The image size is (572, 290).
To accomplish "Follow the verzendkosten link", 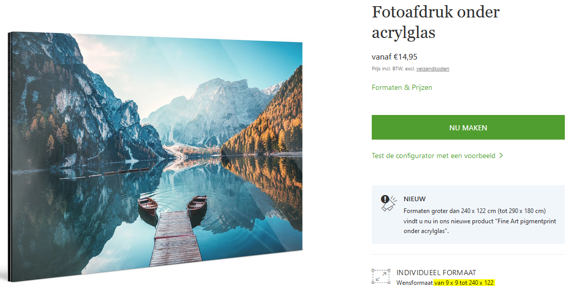I will (433, 69).
